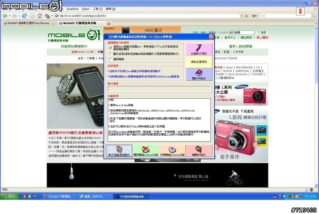Click the Yahoo search box in browser toolbar
This screenshot has height=214, width=319.
(285, 15)
